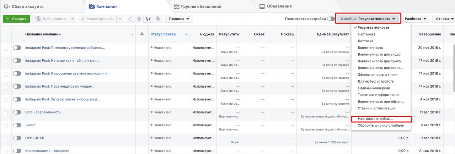
Task: Click the Группы объявлений grid icon
Action: coord(177,6)
